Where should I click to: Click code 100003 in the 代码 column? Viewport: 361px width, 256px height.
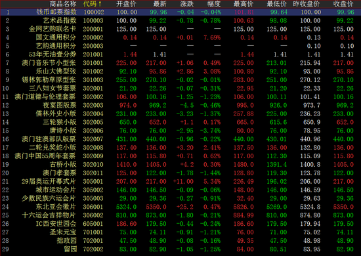coord(93,21)
